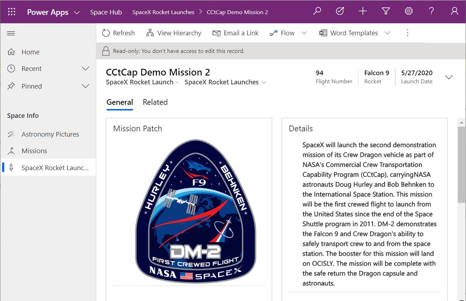Click the page vertical scrollbar thumb
466x301 pixels.
(x=461, y=164)
